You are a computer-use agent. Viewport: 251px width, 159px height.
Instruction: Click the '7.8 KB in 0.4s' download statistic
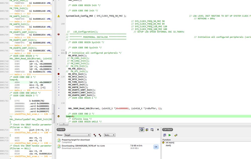(136, 146)
